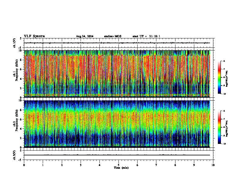Image resolution: width=240 pixels, height=185 pixels.
Task: Click the ch.1 voltage waveform trace
Action: pyautogui.click(x=117, y=43)
